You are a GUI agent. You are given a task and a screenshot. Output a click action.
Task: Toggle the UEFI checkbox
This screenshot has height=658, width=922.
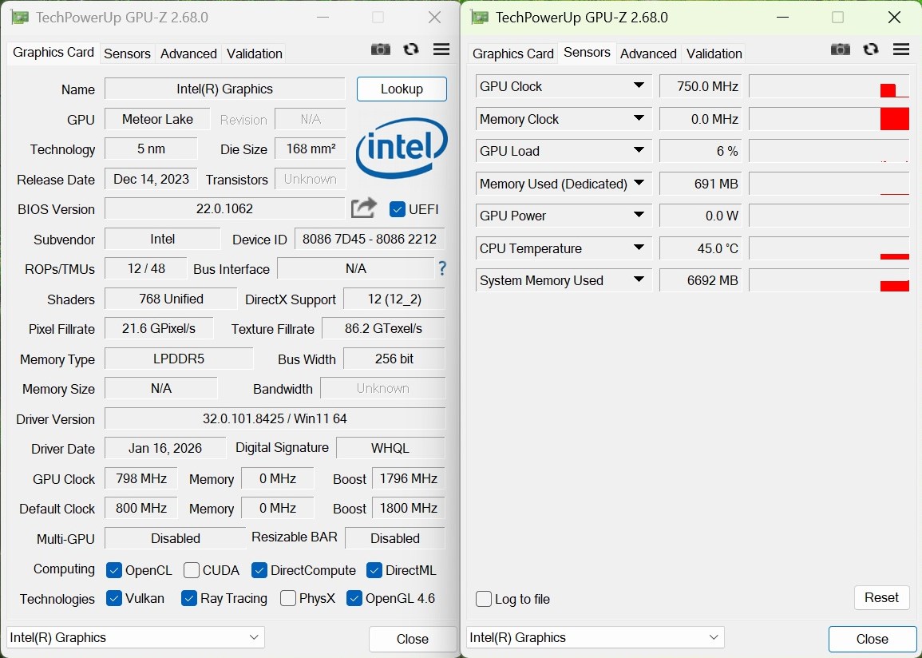(398, 209)
